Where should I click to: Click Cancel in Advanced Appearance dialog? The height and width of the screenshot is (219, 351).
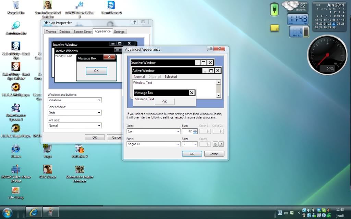[214, 154]
